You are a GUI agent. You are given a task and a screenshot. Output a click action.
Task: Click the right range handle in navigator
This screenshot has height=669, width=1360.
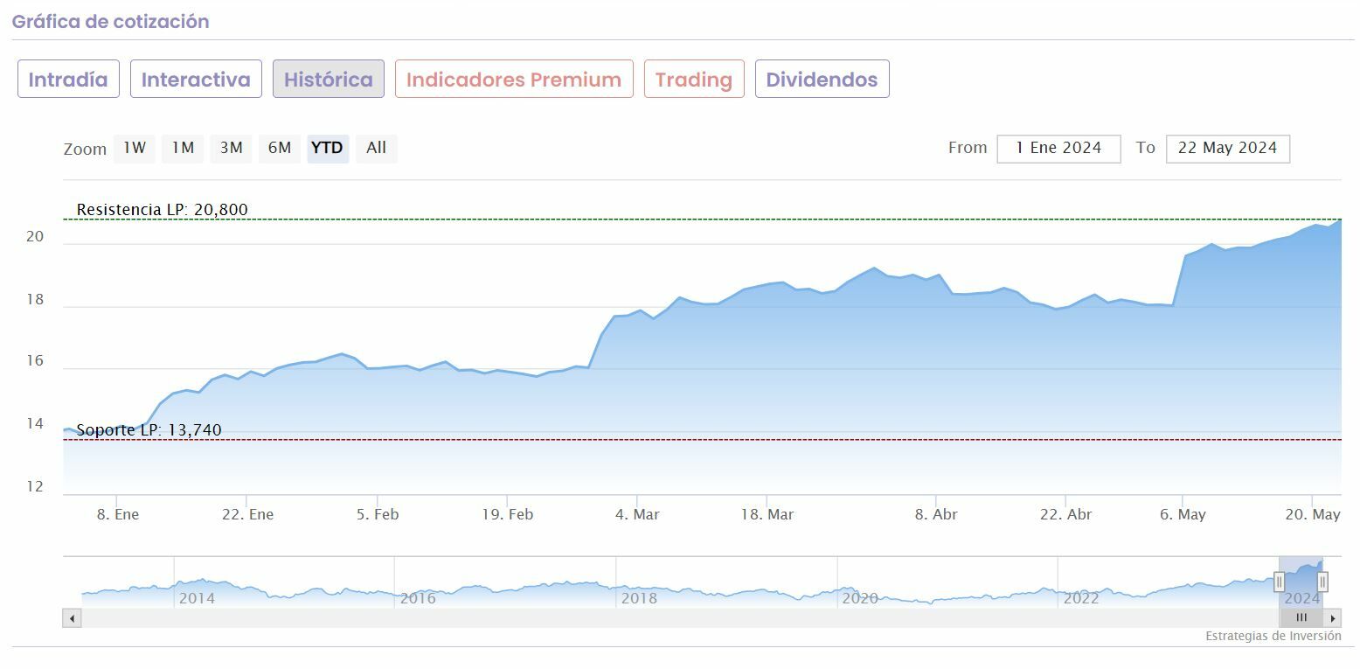point(1322,582)
